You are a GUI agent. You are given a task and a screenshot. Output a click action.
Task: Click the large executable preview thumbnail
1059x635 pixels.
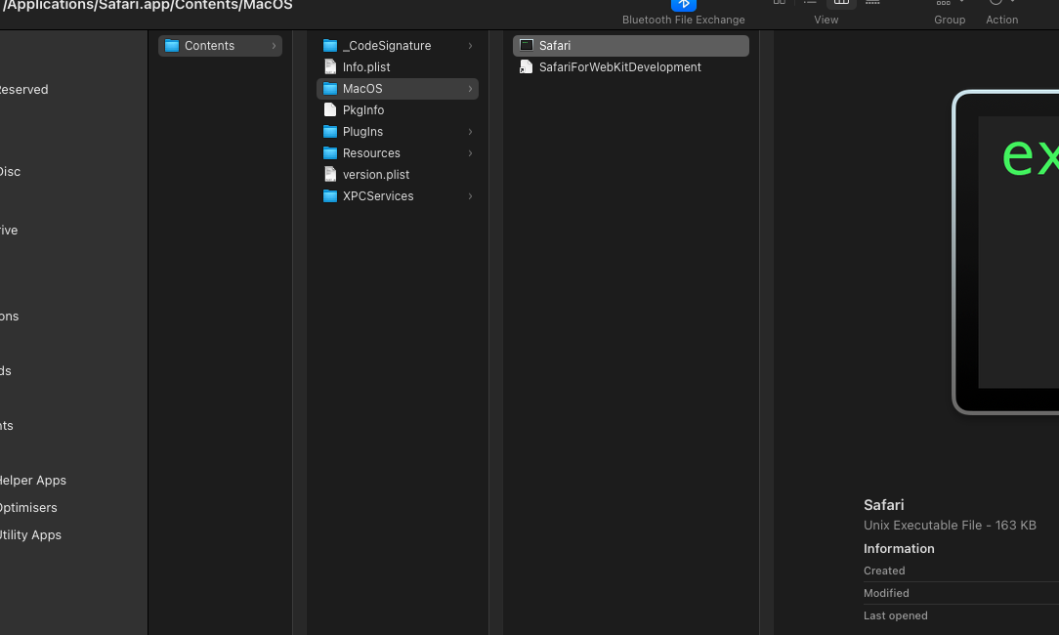coord(1005,252)
